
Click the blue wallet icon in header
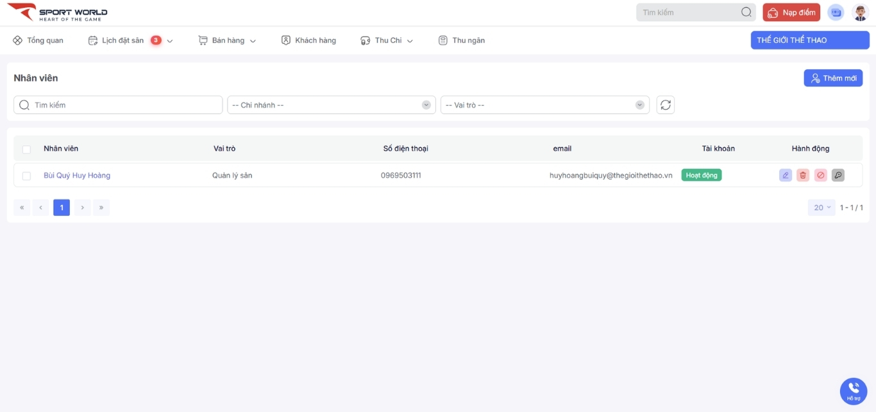pos(835,12)
